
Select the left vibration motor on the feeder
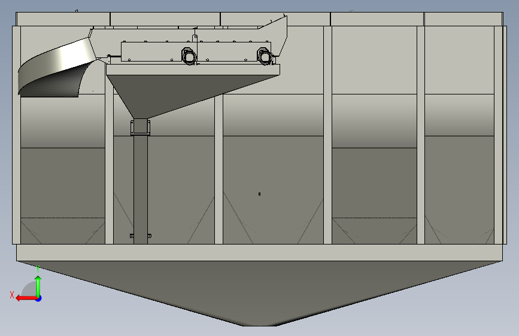coord(189,56)
